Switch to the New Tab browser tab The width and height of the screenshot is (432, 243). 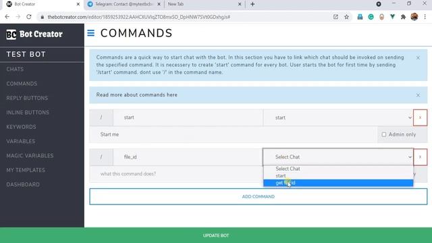point(205,4)
